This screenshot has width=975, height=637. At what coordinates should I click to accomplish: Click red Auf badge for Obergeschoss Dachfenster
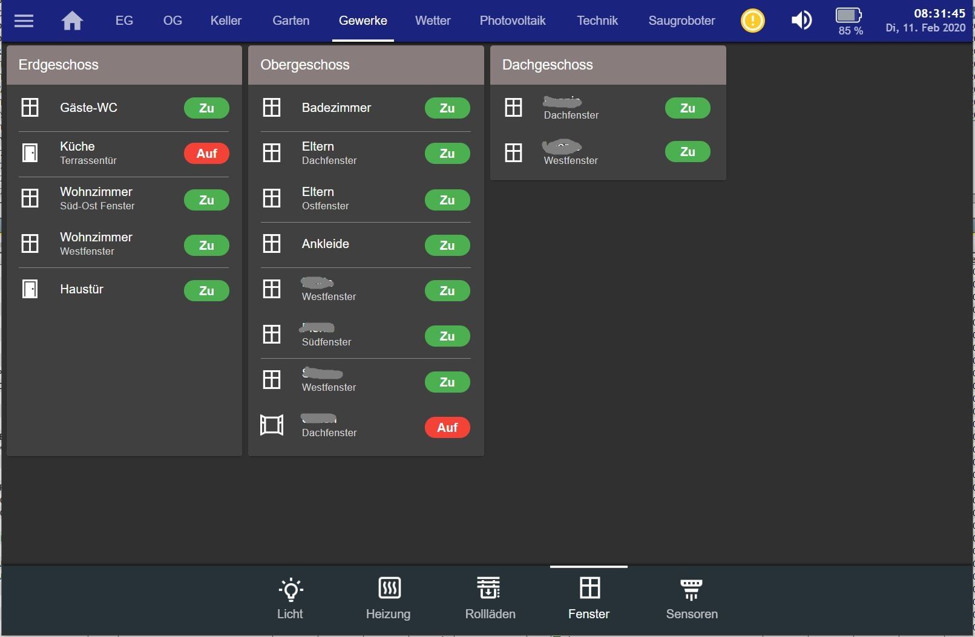[x=447, y=428]
